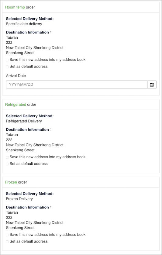
Task: Select the Refrigerated Delivery method text
Action: pos(24,121)
